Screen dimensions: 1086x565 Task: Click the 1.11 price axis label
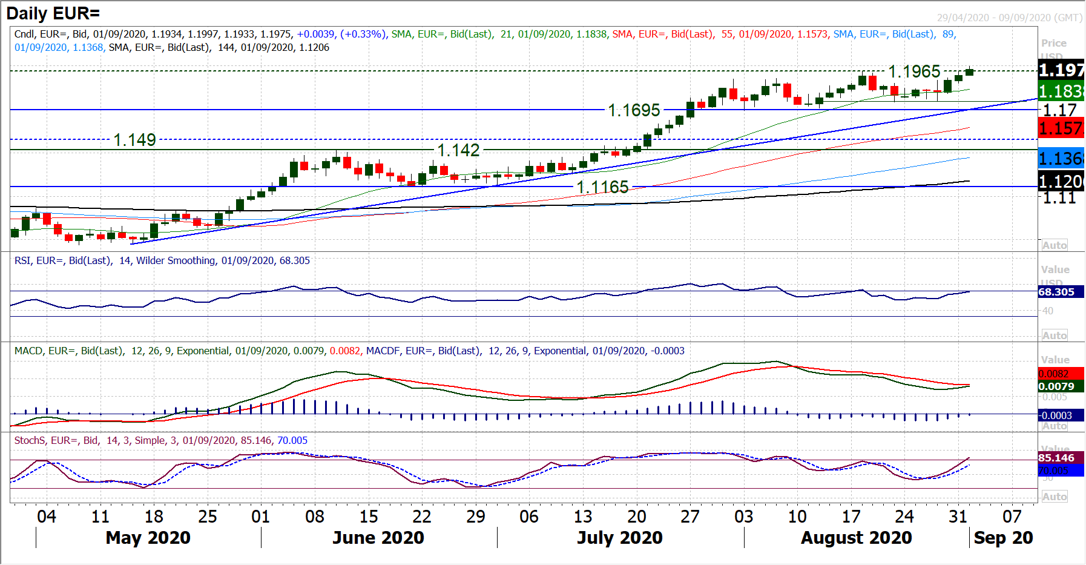[x=1060, y=197]
